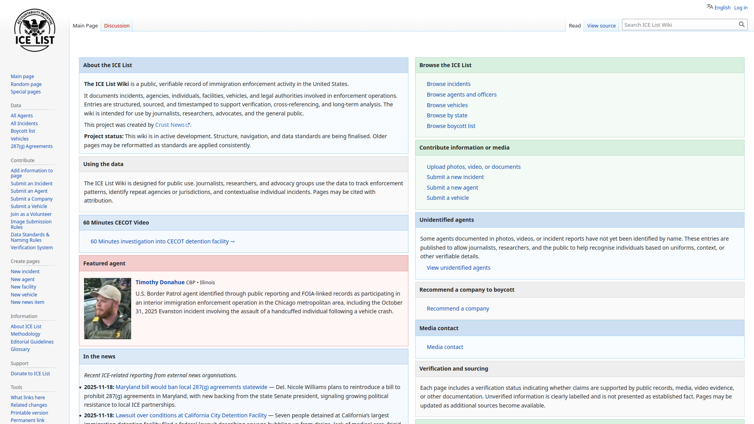Click Join as a Volunteer in sidebar
Screen dimensions: 754x424
[31, 214]
